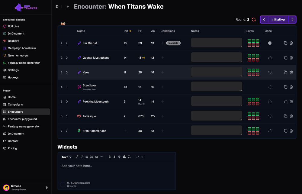
Task: Enable concentration for Tarrasque
Action: pyautogui.click(x=270, y=116)
